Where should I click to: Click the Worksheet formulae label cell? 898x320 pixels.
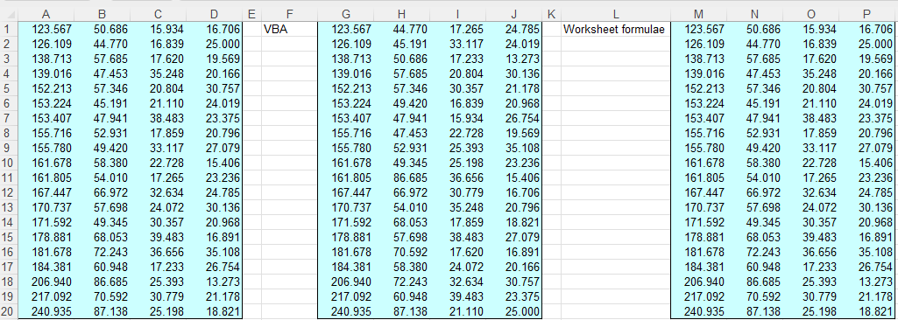(x=615, y=29)
